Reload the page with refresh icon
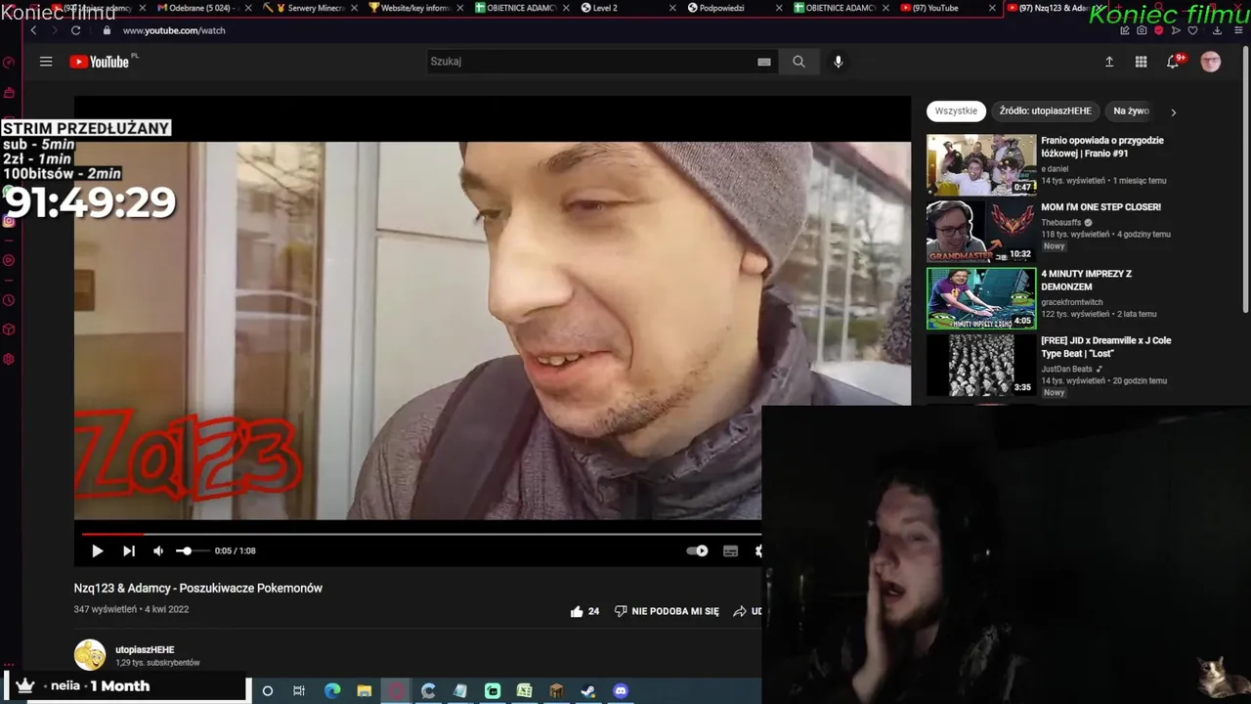The image size is (1251, 704). tap(75, 30)
